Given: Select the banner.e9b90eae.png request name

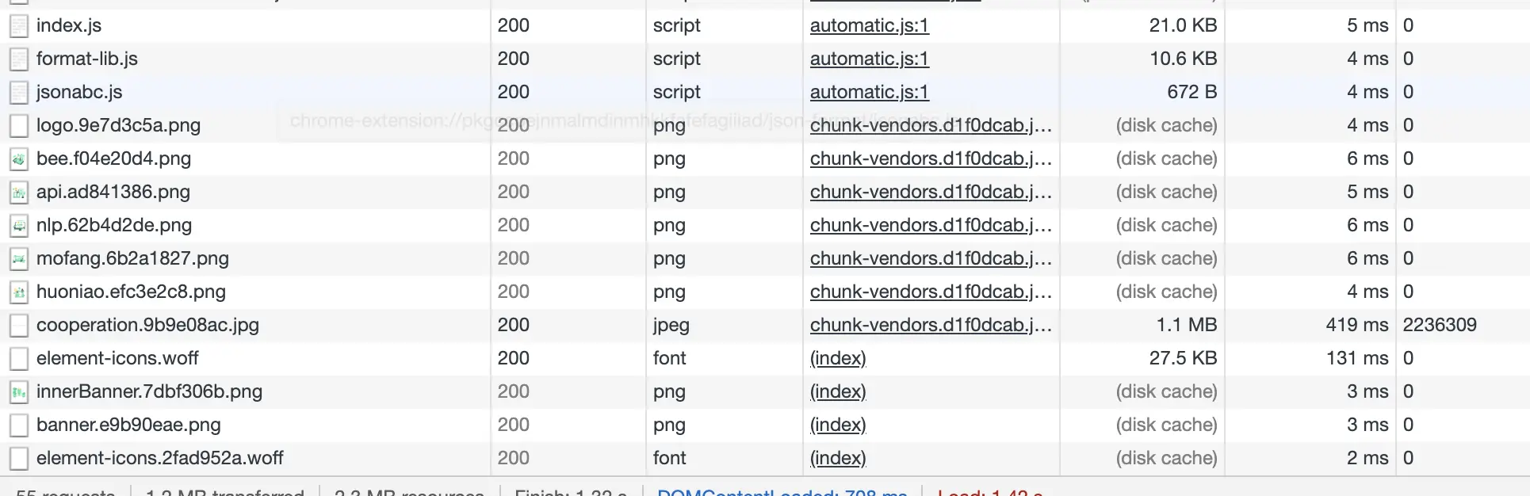Looking at the screenshot, I should tap(128, 425).
